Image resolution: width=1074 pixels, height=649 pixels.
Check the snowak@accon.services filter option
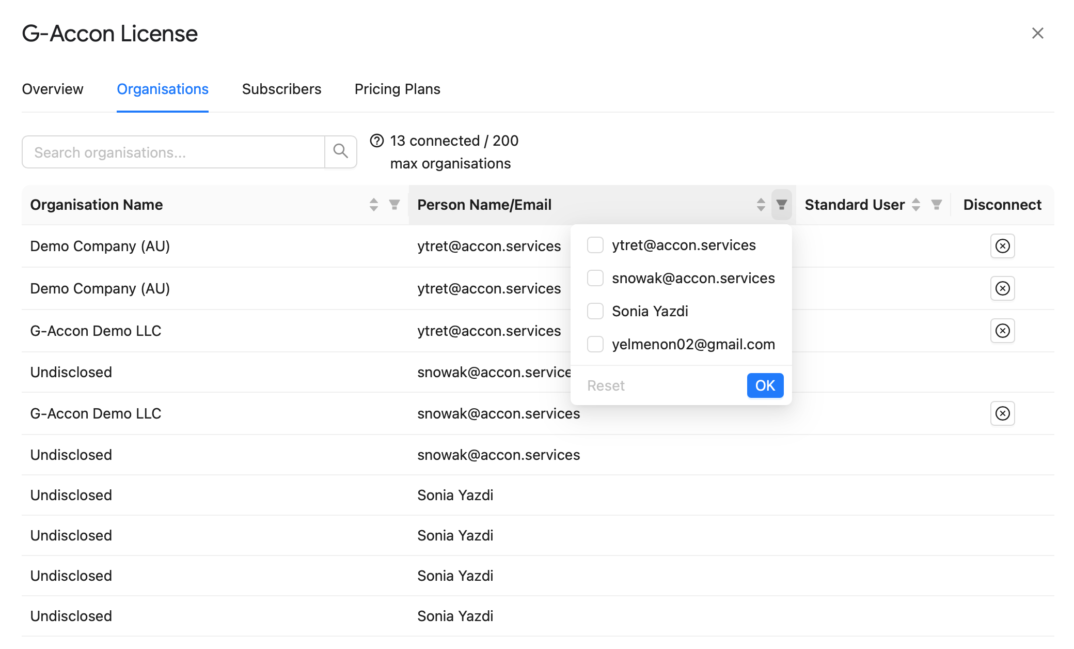tap(595, 278)
